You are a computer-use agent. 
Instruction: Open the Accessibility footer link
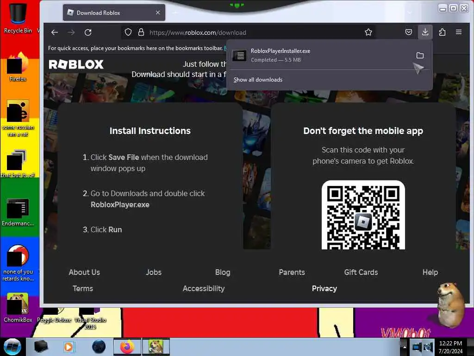tap(204, 288)
